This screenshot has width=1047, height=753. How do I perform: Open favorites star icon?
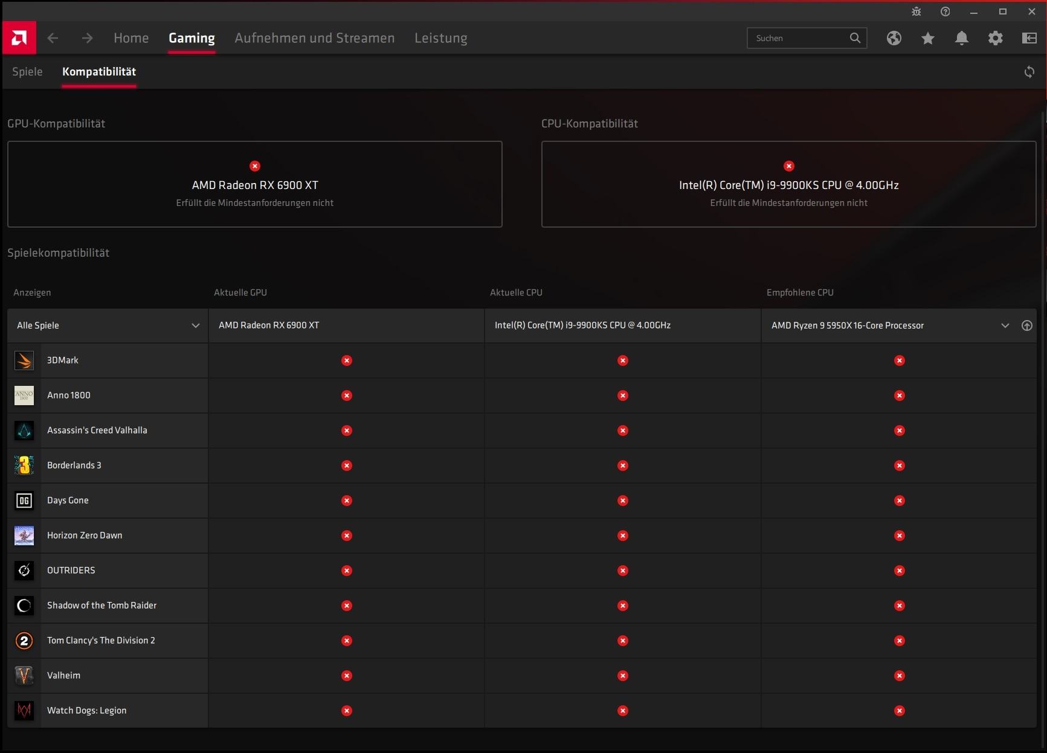coord(928,38)
